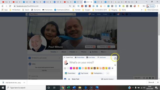This screenshot has height=90, width=160.
Task: Open the emoji picker smiley in composer
Action: pos(115,65)
